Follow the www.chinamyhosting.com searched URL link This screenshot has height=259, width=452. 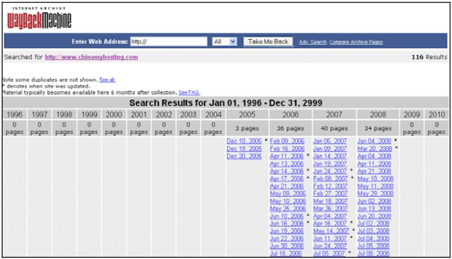91,57
